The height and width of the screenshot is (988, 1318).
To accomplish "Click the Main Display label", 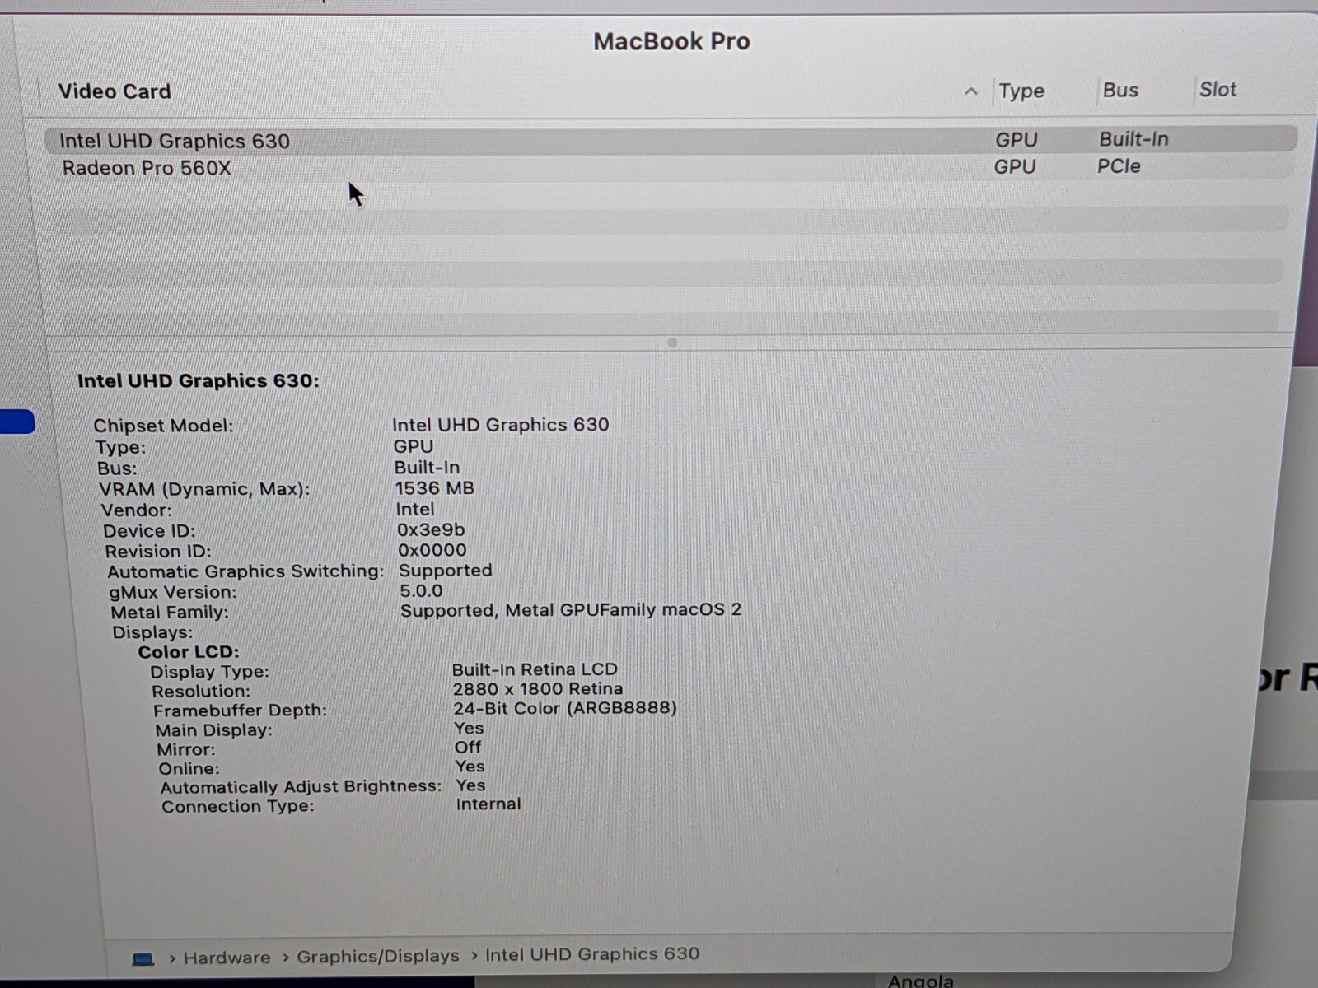I will coord(213,730).
